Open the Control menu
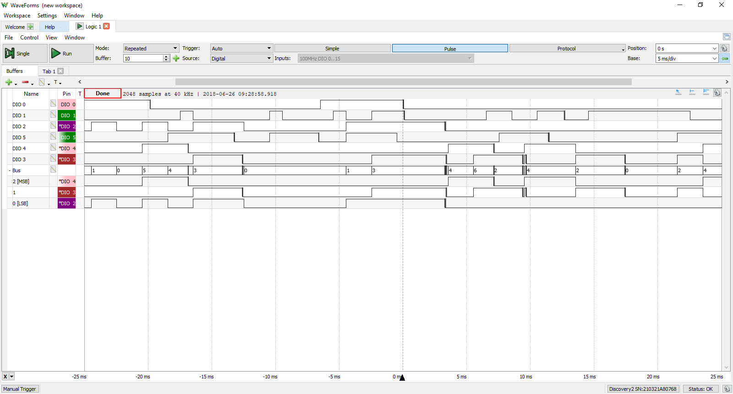This screenshot has width=733, height=394. coord(29,38)
